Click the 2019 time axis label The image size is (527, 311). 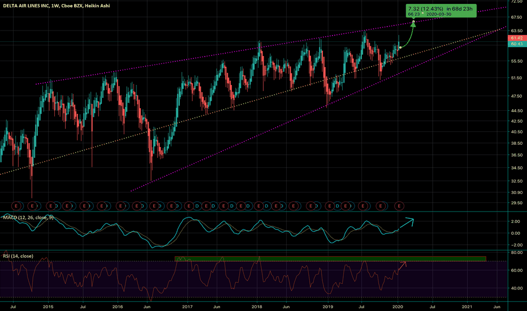tap(328, 306)
